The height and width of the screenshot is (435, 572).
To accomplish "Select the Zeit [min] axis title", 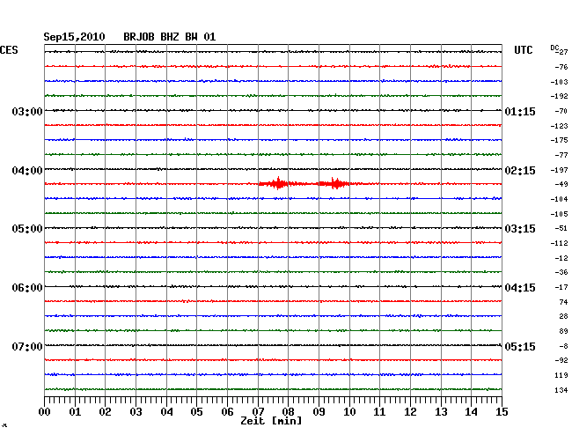I will pos(271,421).
